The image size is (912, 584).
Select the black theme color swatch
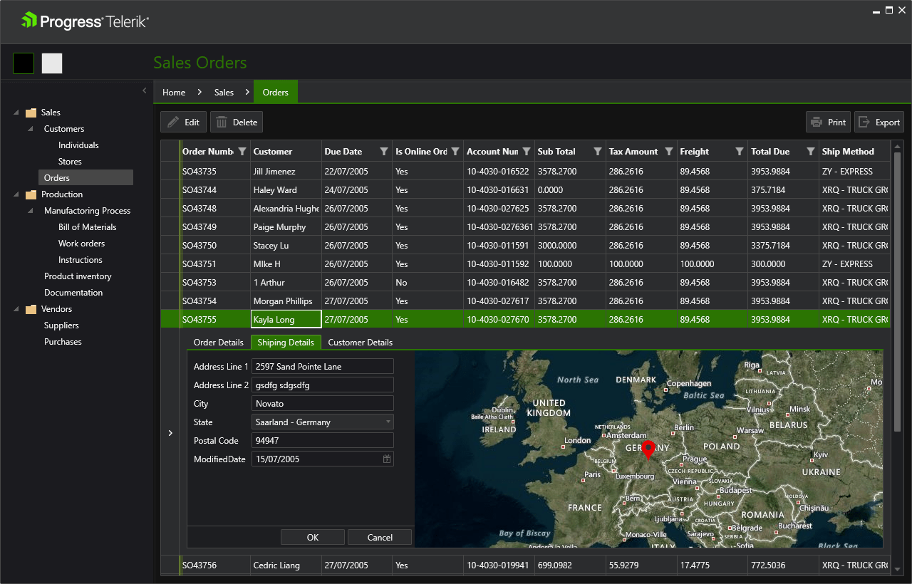[x=24, y=63]
